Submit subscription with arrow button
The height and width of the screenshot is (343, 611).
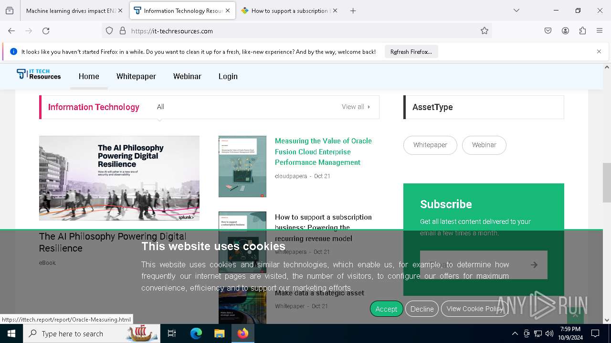534,265
